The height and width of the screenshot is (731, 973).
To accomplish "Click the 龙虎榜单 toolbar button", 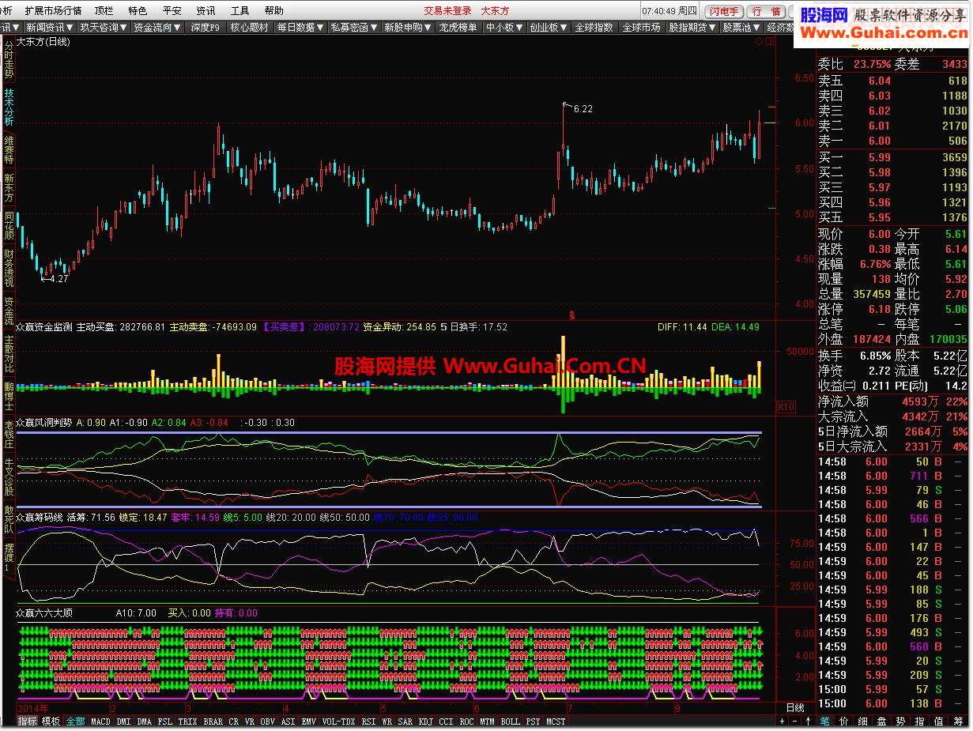I will [x=458, y=27].
